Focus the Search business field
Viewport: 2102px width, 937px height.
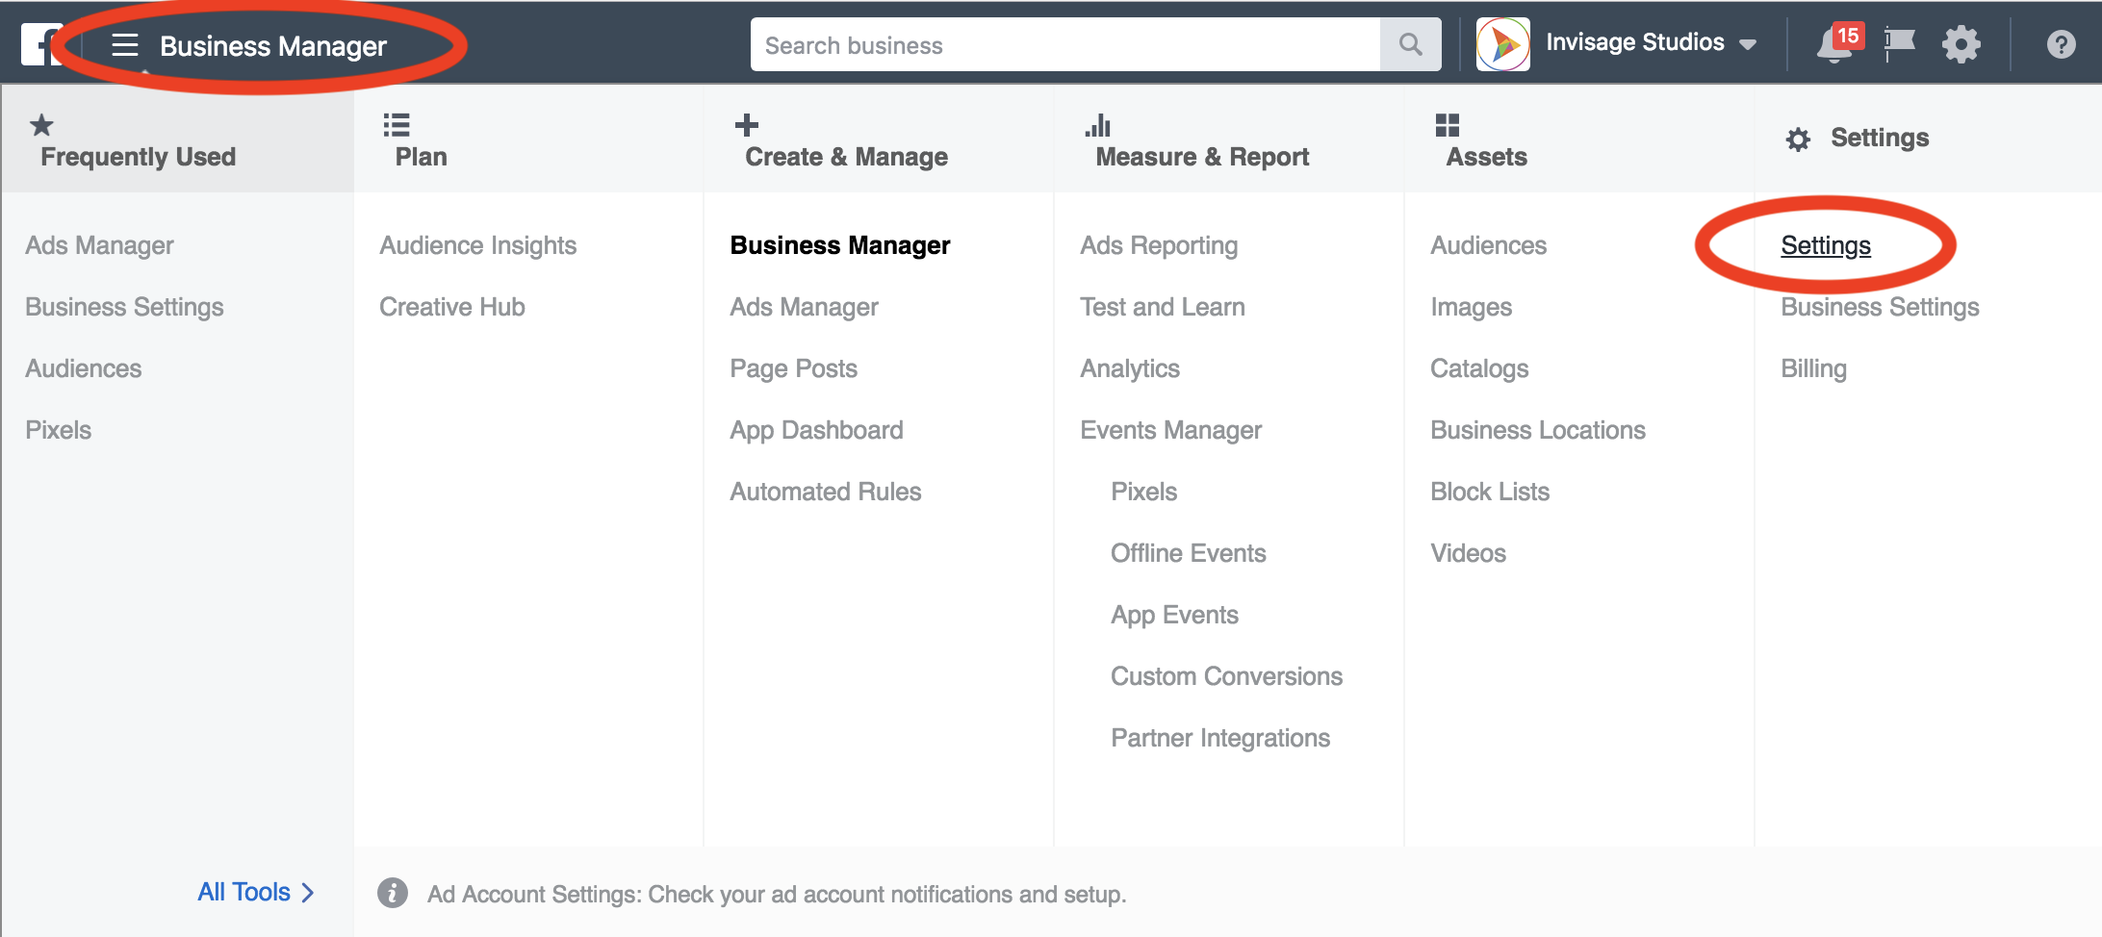1065,44
